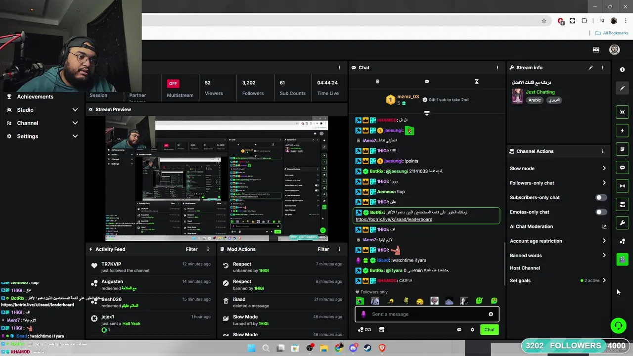Screen dimensions: 633x356
Task: Click the green clapperboard icon in sidebar
Action: pyautogui.click(x=622, y=260)
